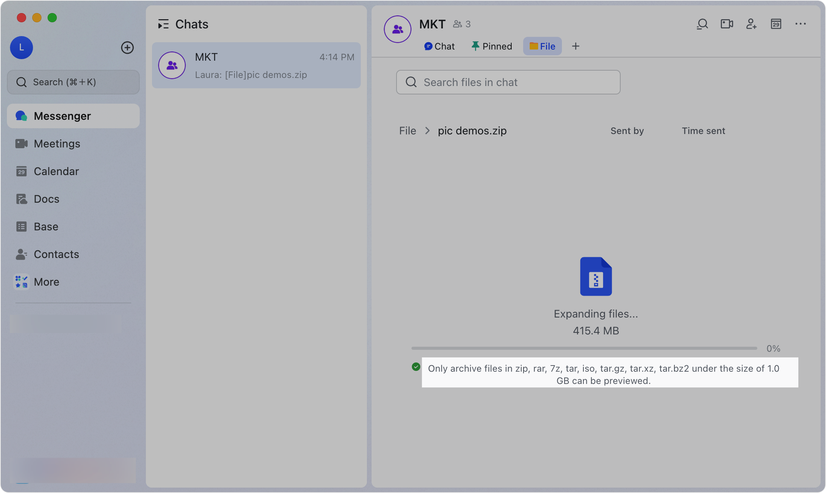
Task: Select Meetings in the sidebar
Action: pos(58,144)
